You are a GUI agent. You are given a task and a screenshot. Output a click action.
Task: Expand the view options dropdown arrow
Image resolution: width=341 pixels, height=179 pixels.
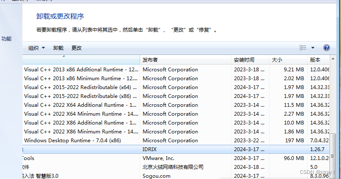point(313,48)
